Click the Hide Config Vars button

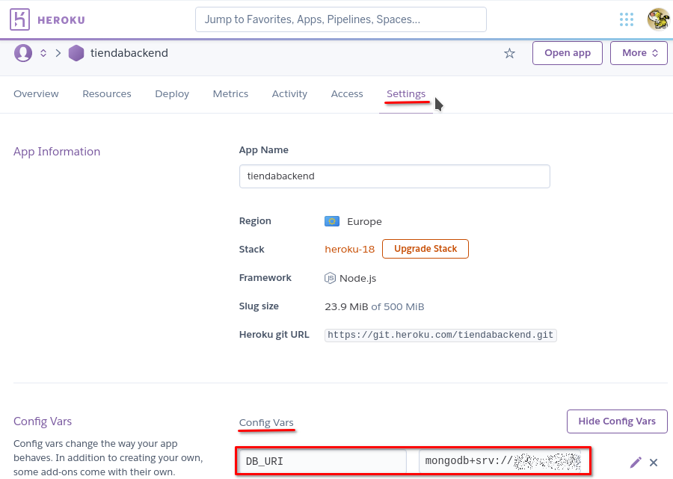coord(617,421)
